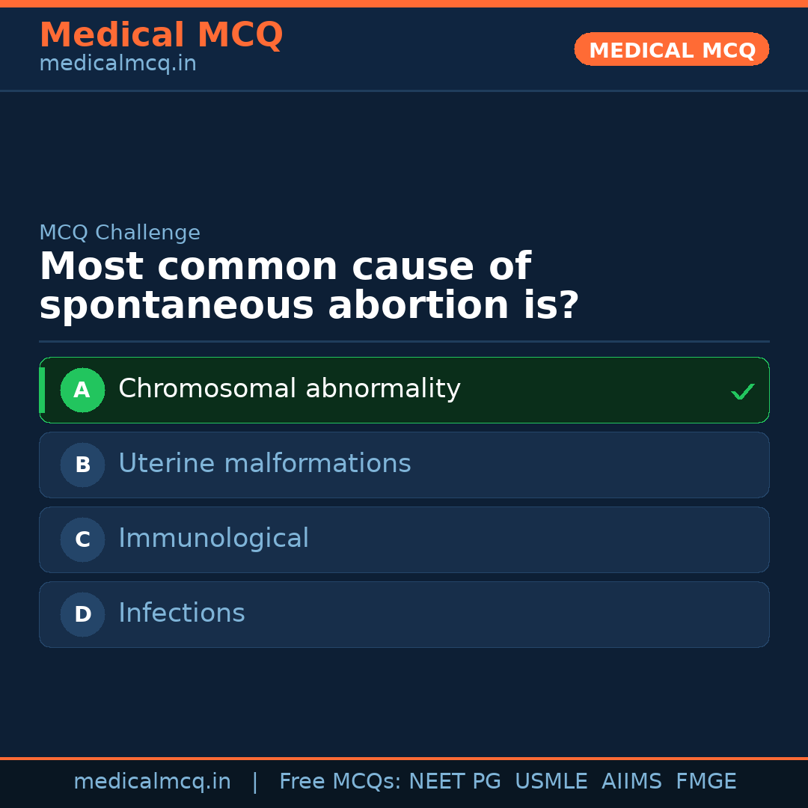Image resolution: width=808 pixels, height=808 pixels.
Task: Click the B option letter circle
Action: coord(82,465)
